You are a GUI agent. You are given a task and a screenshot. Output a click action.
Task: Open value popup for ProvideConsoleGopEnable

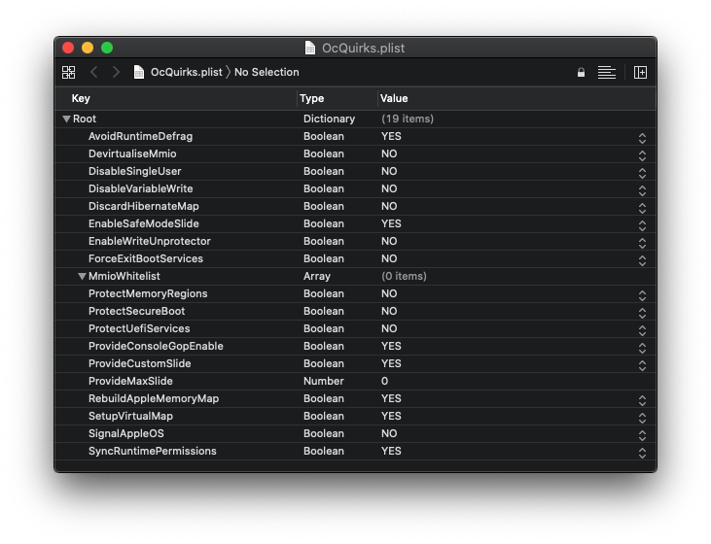coord(642,348)
